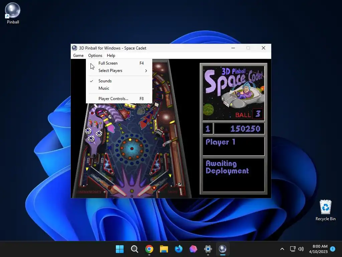Open the clock showing 8:00 AM
The height and width of the screenshot is (257, 342).
click(x=318, y=249)
